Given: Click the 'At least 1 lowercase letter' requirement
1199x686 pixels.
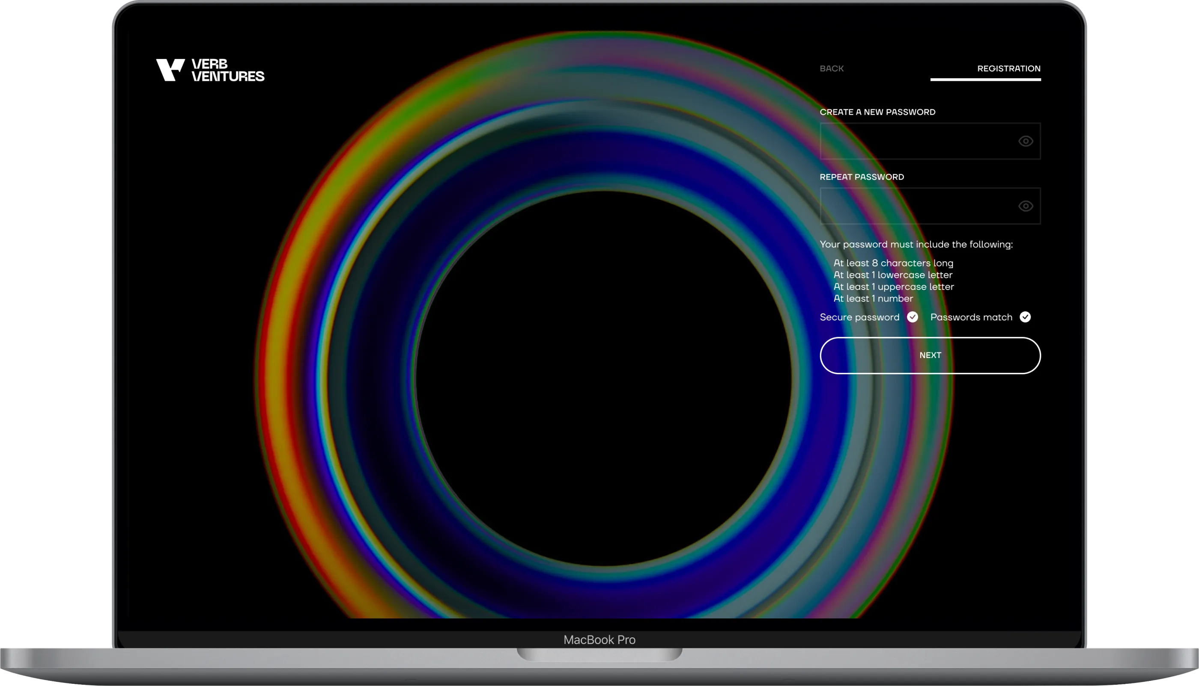Looking at the screenshot, I should pyautogui.click(x=892, y=275).
